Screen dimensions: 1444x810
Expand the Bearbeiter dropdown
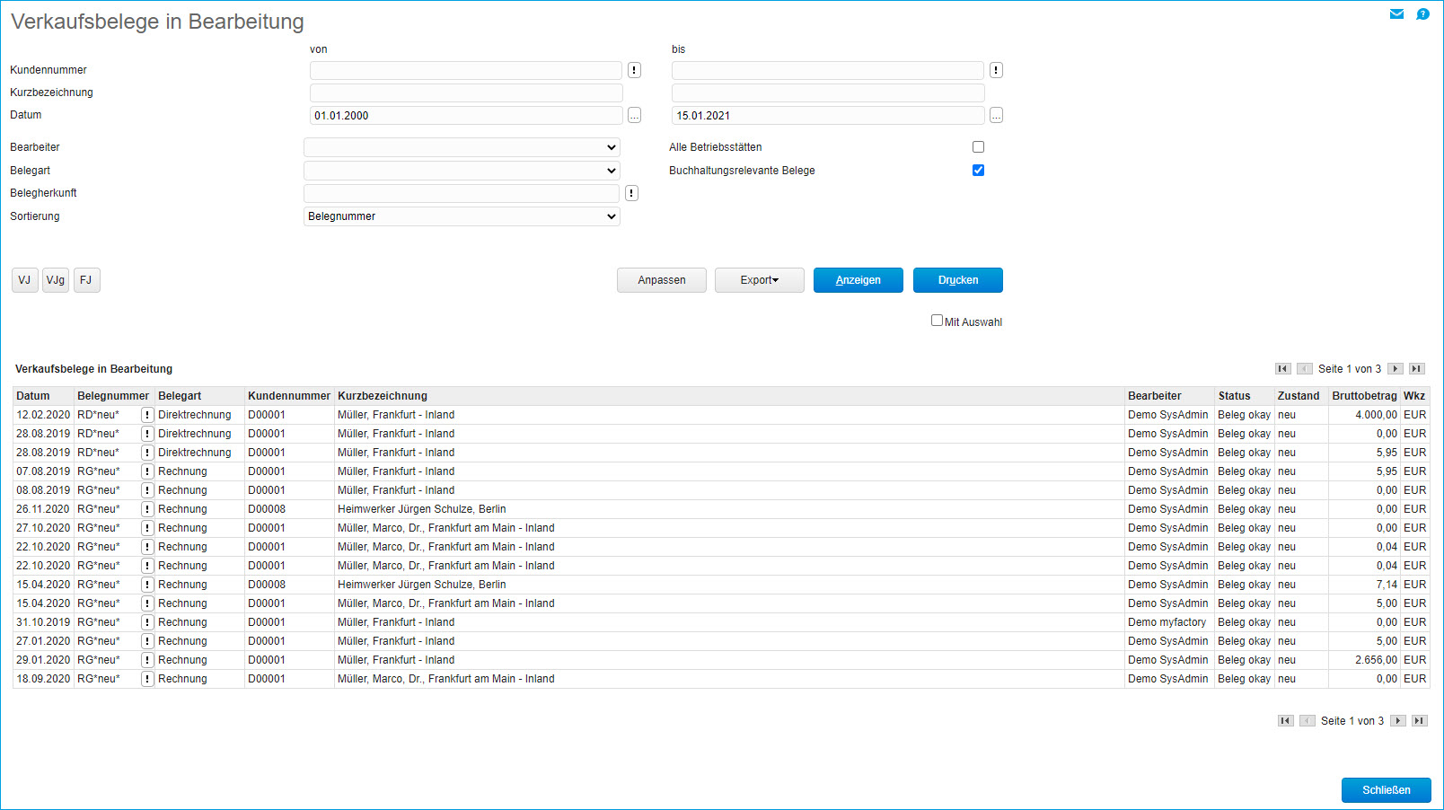pyautogui.click(x=462, y=147)
